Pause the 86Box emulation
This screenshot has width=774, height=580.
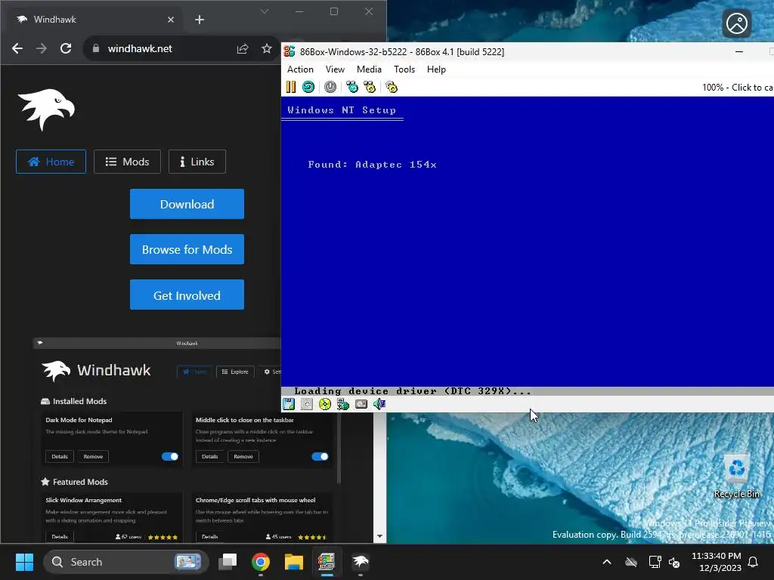coord(291,88)
